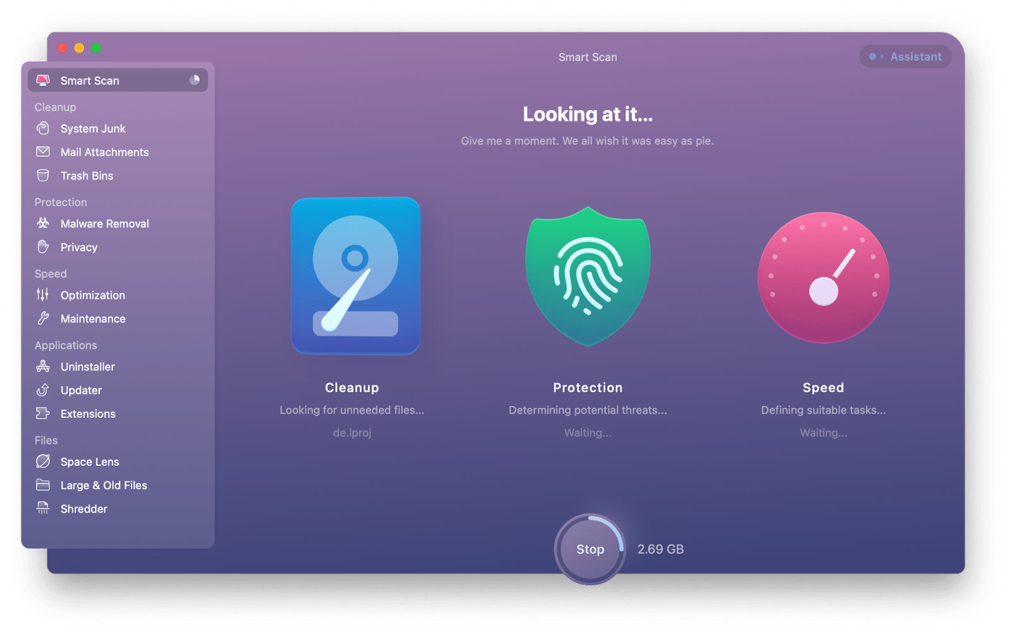1012x636 pixels.
Task: Open the Extensions module
Action: tap(87, 413)
